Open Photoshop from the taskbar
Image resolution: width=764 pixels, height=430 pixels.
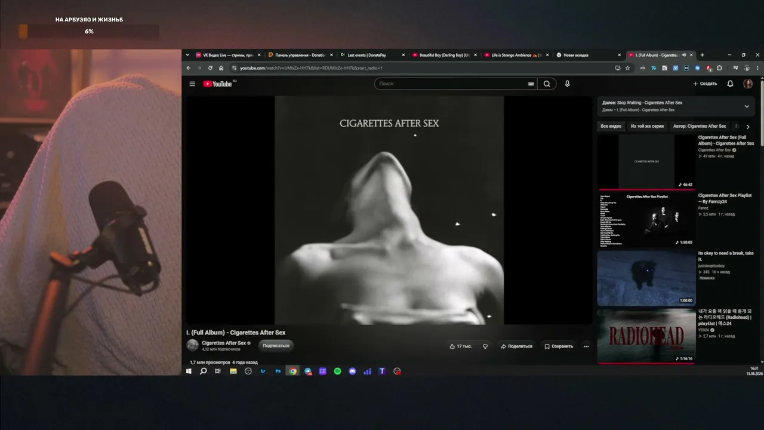tap(278, 371)
